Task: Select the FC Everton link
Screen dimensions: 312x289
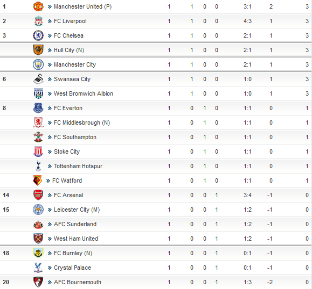Action: click(68, 108)
